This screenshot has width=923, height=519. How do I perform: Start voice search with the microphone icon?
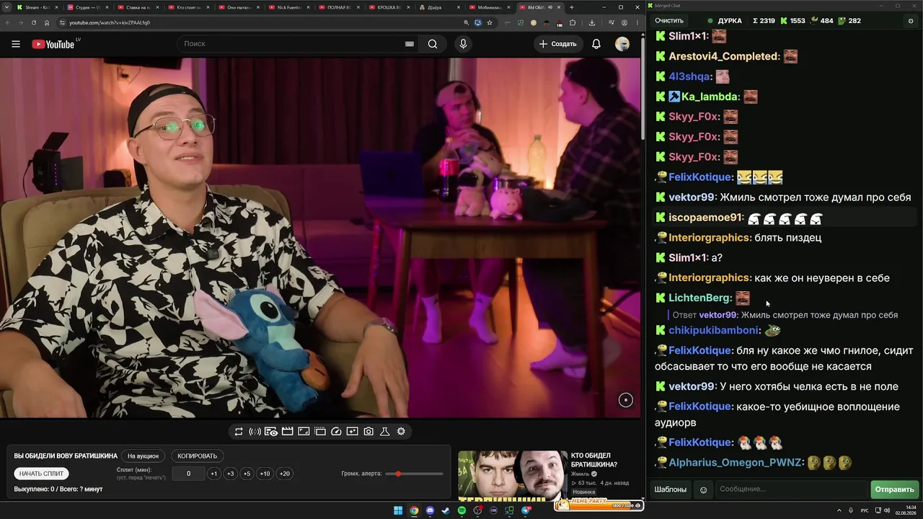pos(463,44)
